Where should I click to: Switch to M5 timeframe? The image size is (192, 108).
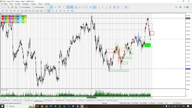(x=18, y=11)
